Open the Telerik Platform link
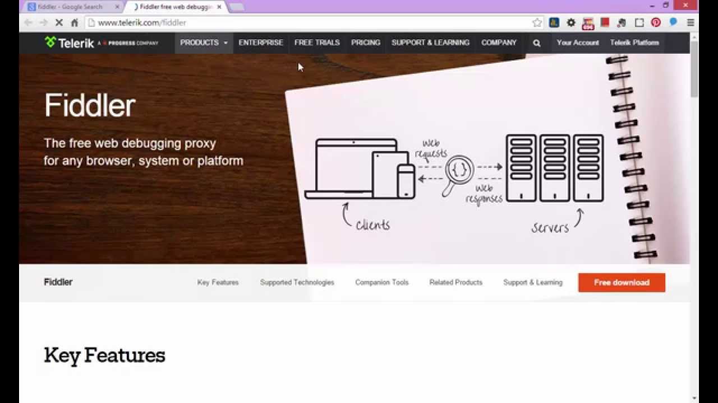The height and width of the screenshot is (403, 718). point(634,43)
